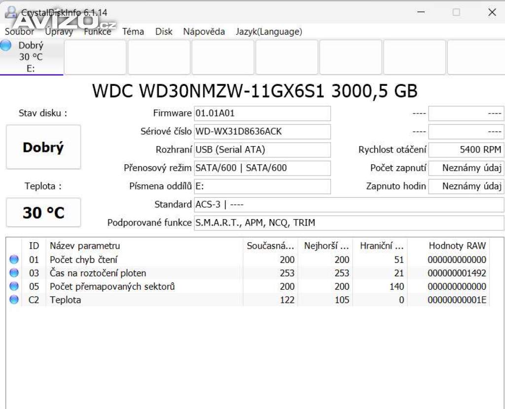Select the Teplota parameter name
The width and height of the screenshot is (505, 409).
click(x=66, y=300)
